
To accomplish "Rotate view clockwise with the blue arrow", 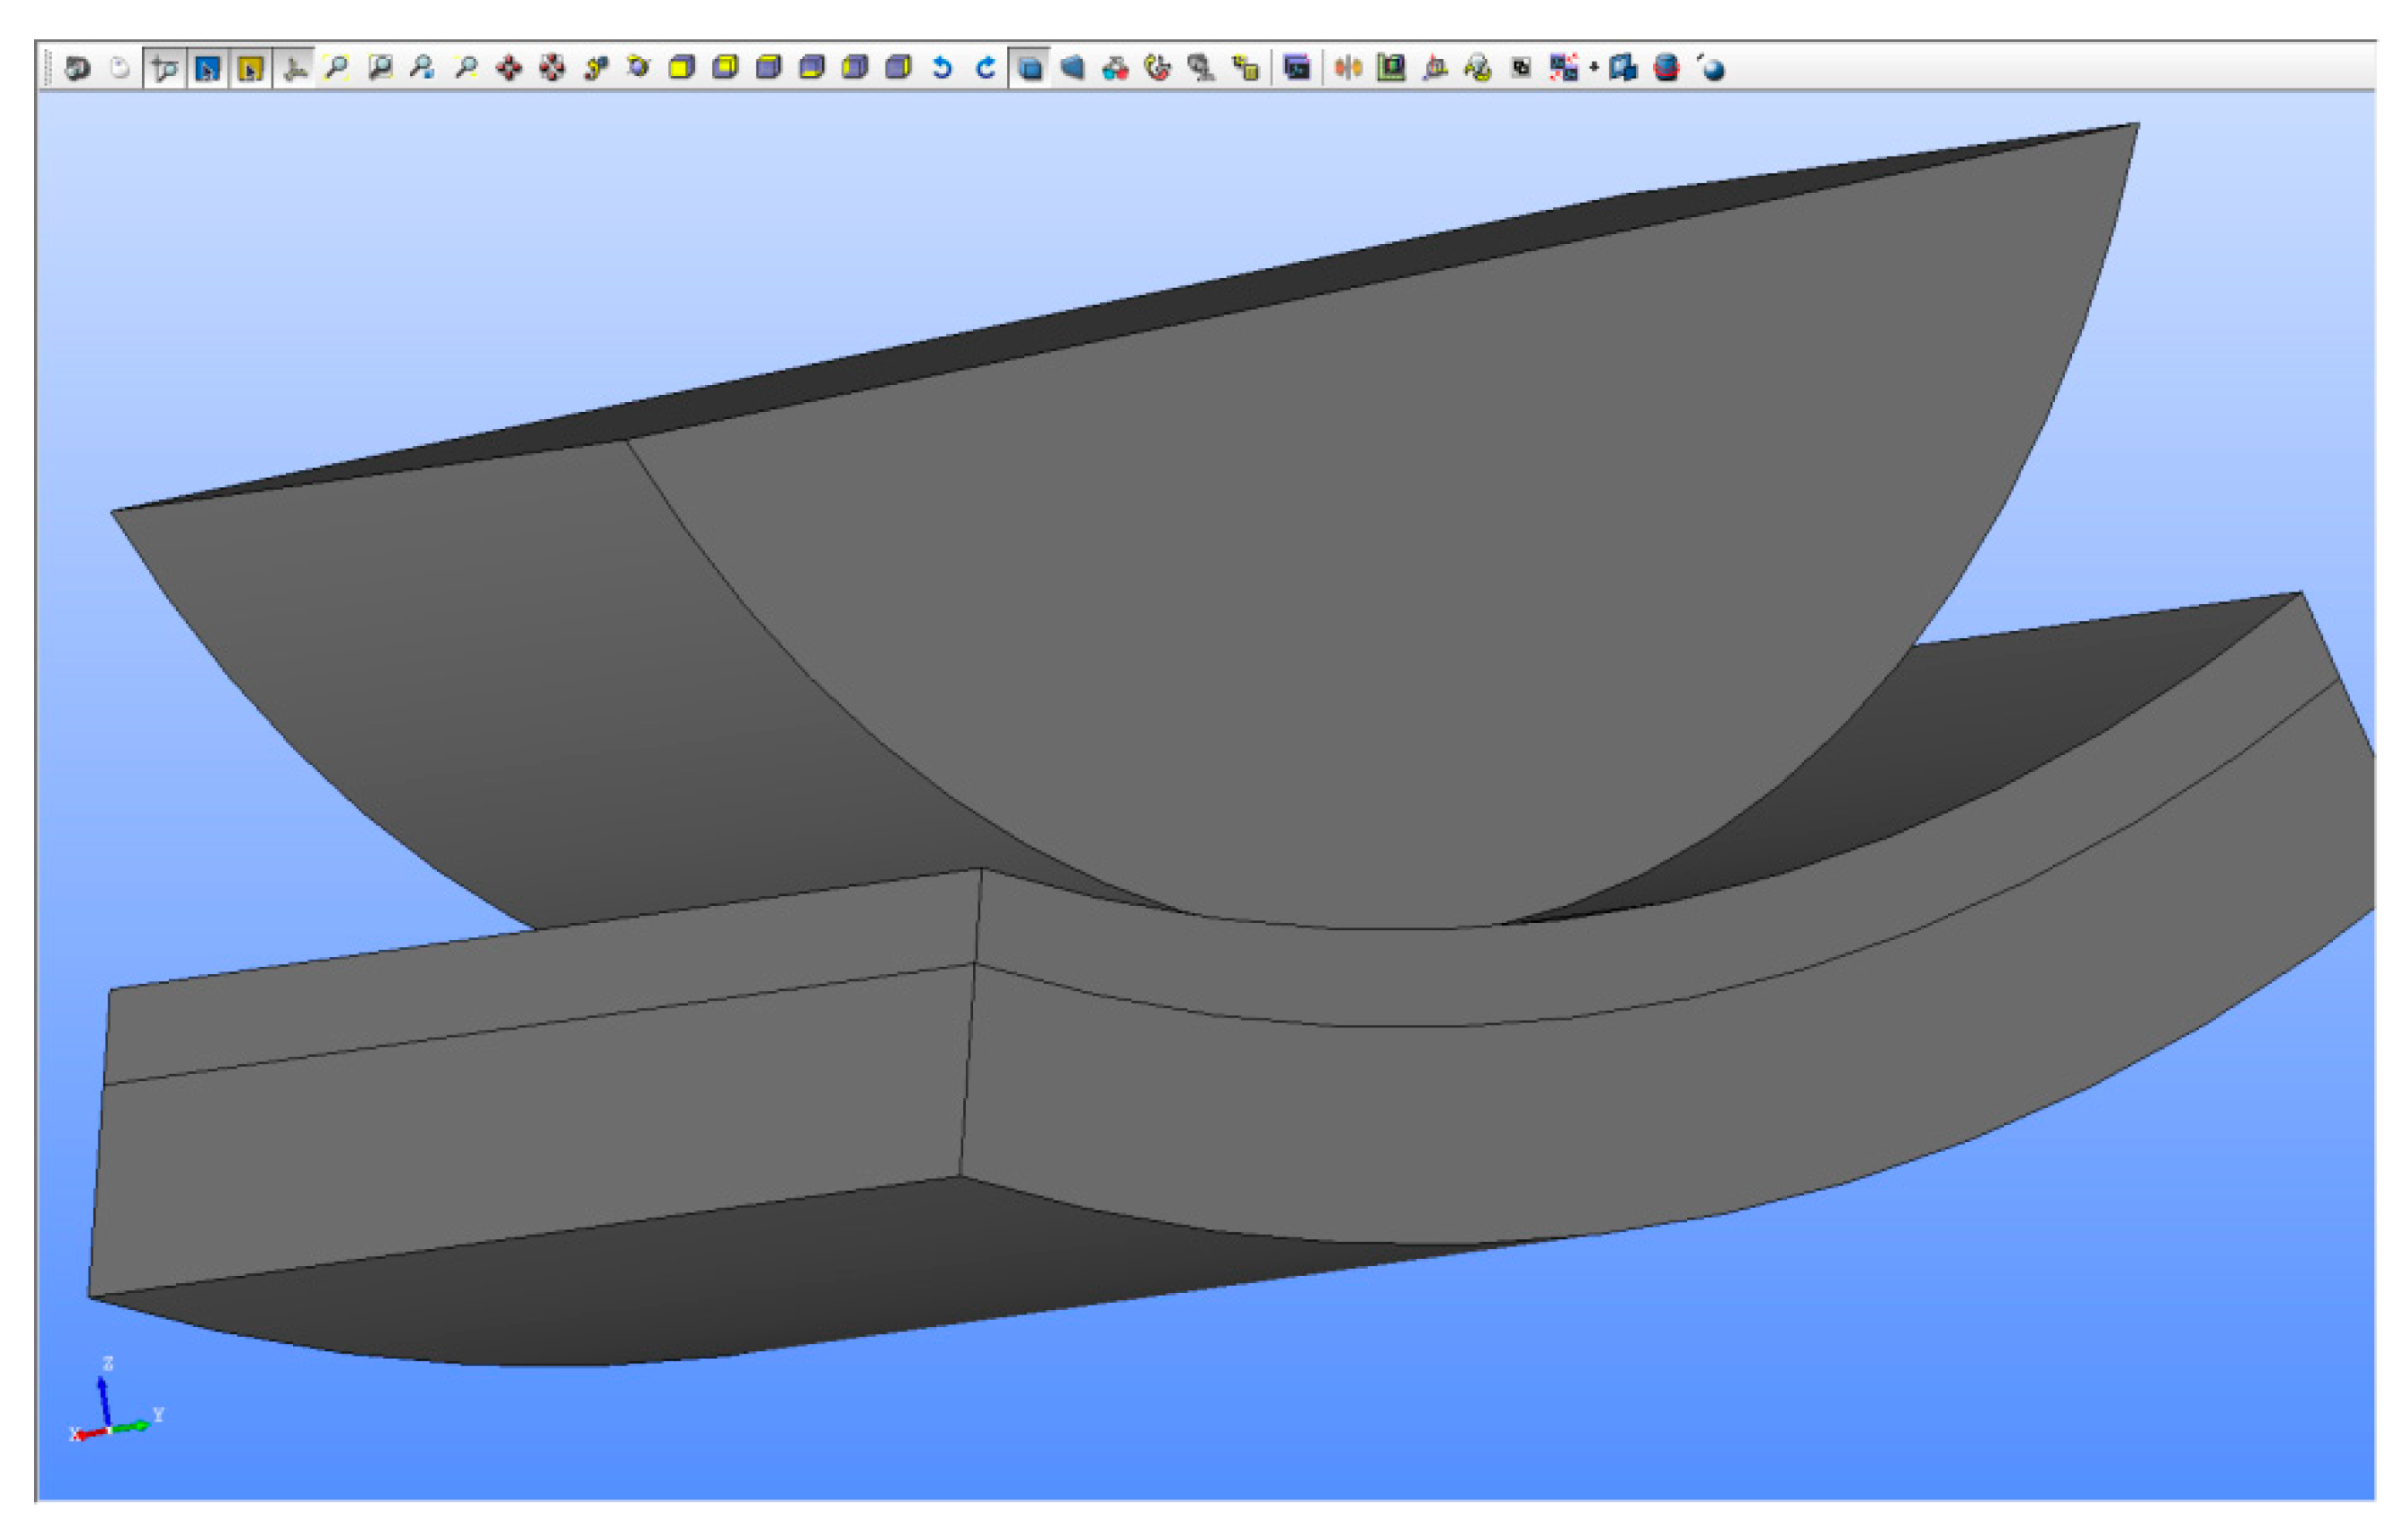I will (x=985, y=68).
